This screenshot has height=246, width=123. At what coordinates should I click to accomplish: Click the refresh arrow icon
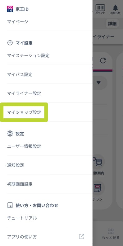tap(103, 60)
